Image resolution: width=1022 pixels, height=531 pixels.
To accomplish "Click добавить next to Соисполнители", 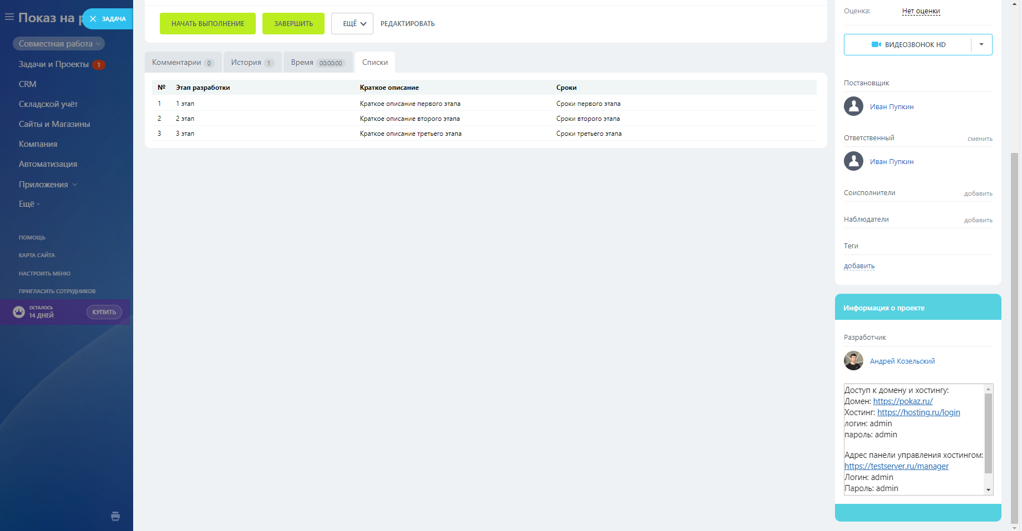I will coord(978,193).
